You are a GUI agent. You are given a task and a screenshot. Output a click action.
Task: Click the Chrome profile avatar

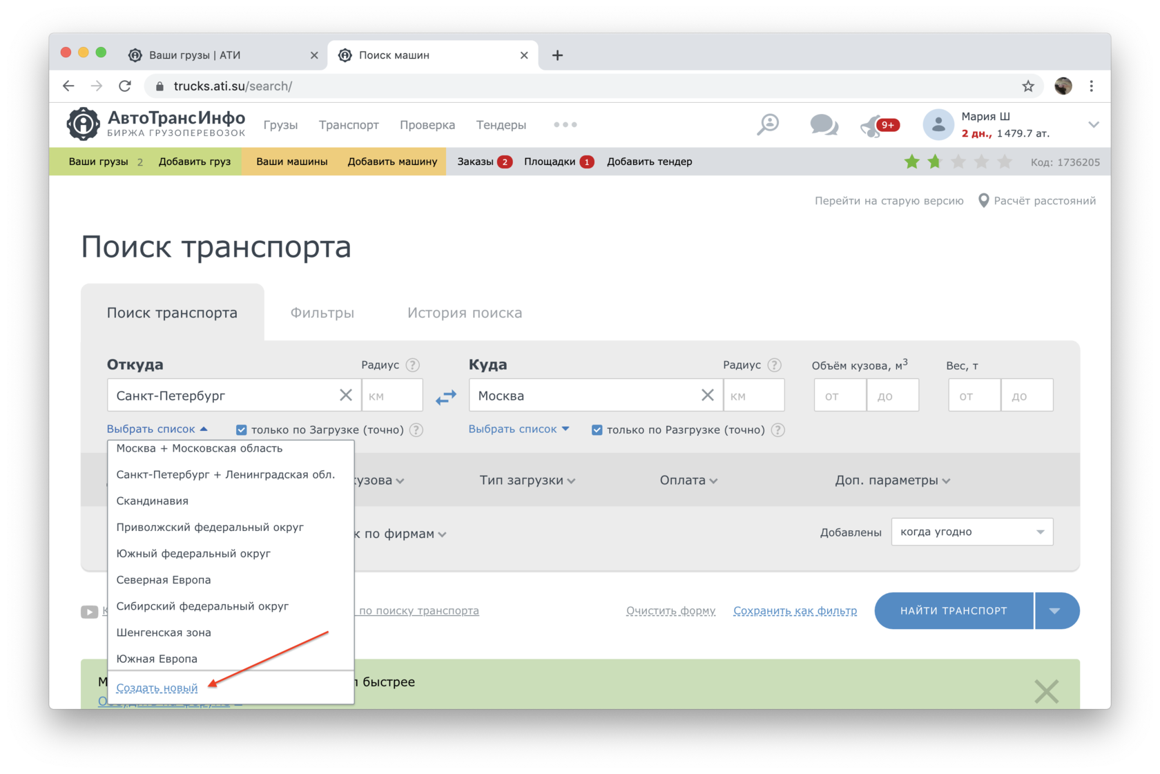1063,86
